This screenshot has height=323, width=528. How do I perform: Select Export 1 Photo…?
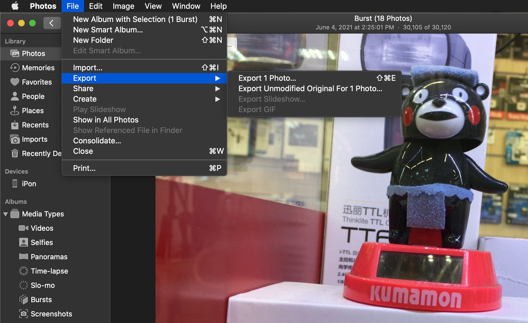314,78
